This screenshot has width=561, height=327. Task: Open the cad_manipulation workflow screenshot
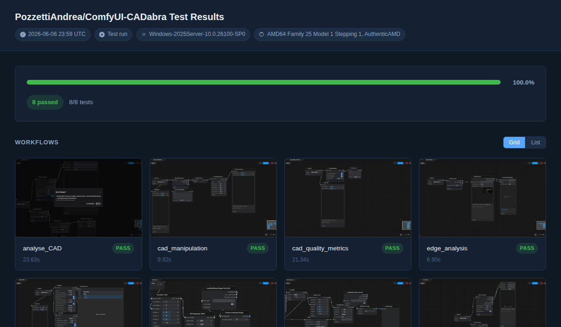[x=213, y=198]
